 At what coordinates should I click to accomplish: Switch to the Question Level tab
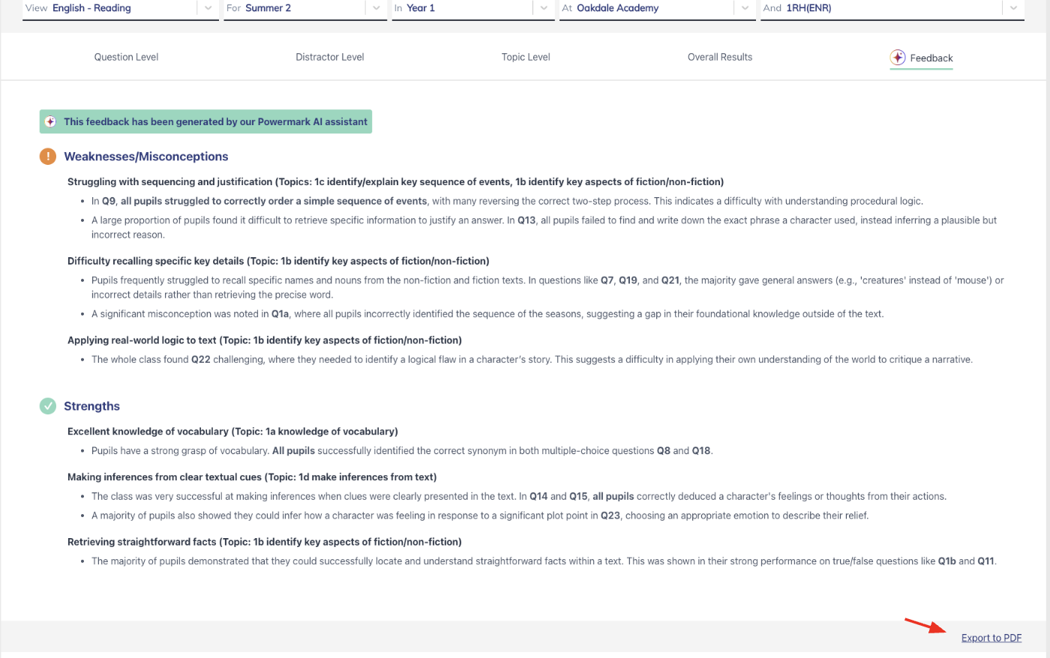coord(126,57)
